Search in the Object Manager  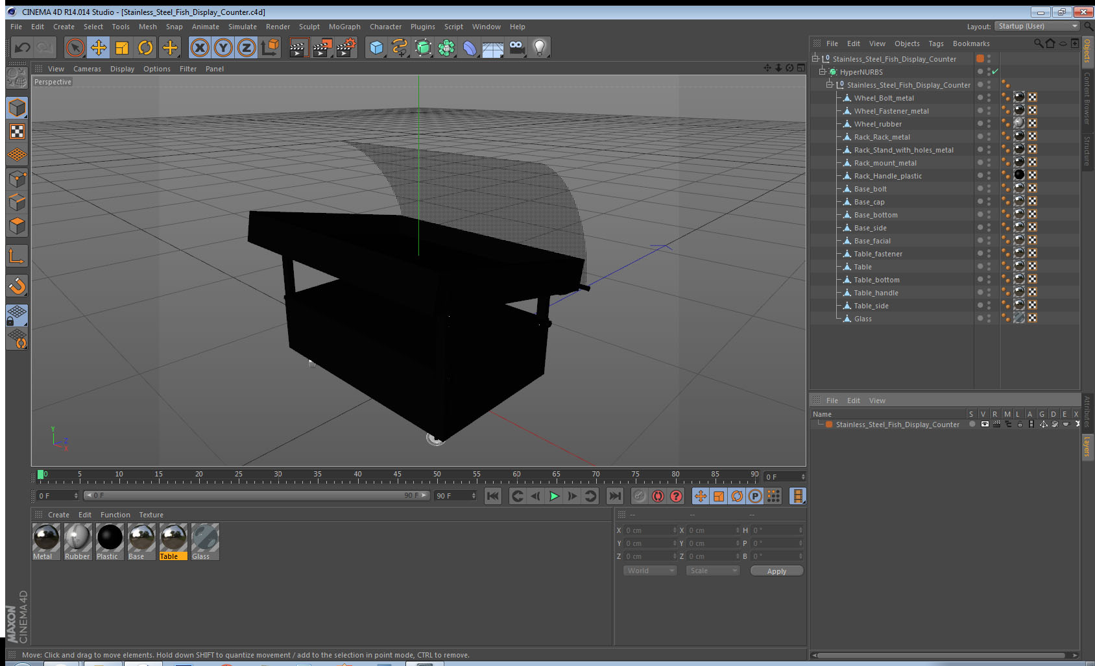[1038, 43]
